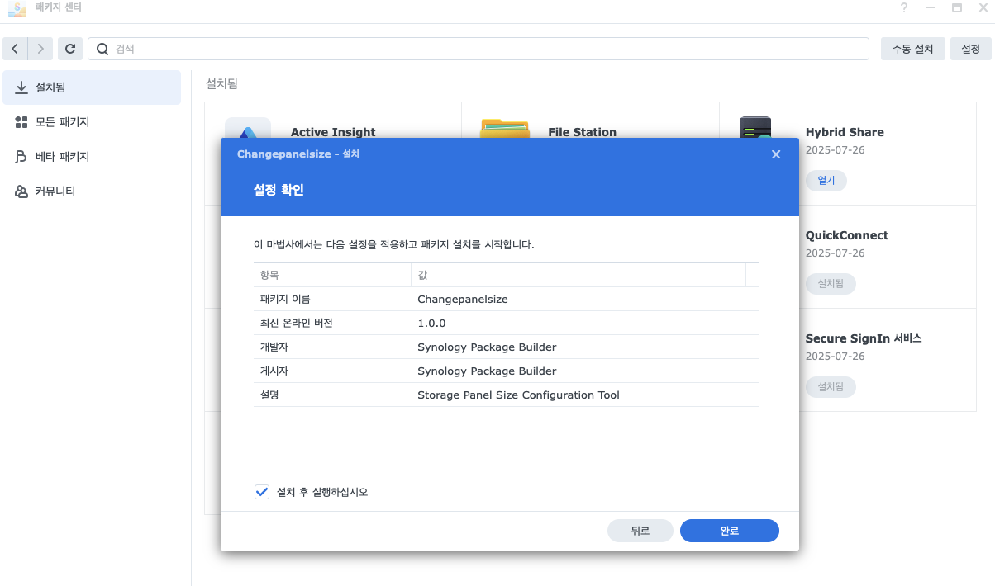Close the Changepanelsize install dialog

776,154
